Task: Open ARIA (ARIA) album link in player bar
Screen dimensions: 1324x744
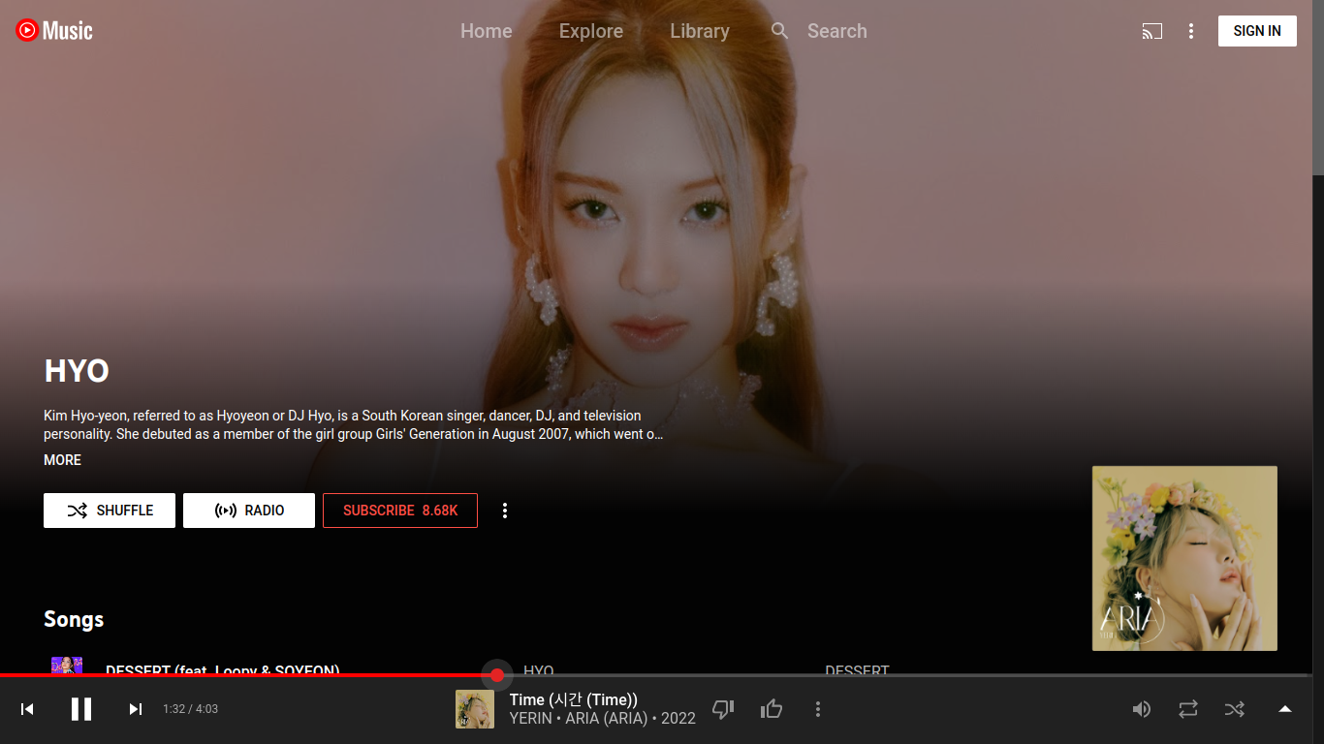Action: (x=606, y=719)
